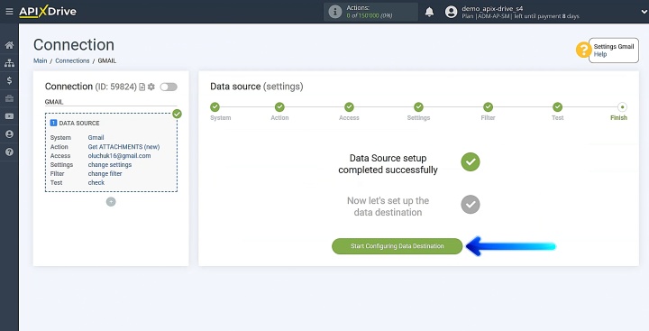
Task: Go to the Settings step
Action: coord(419,107)
